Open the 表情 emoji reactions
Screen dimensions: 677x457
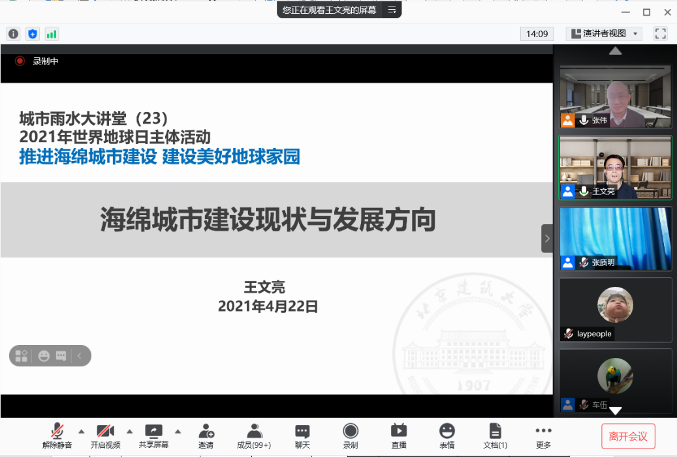click(x=447, y=435)
